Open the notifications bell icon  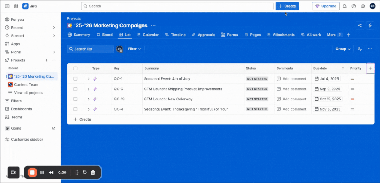[x=345, y=6]
